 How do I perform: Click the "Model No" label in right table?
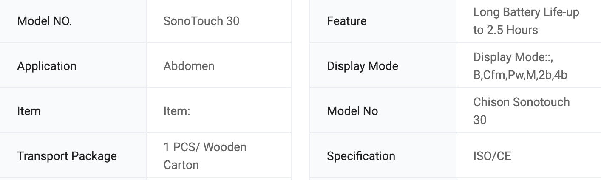(x=352, y=111)
